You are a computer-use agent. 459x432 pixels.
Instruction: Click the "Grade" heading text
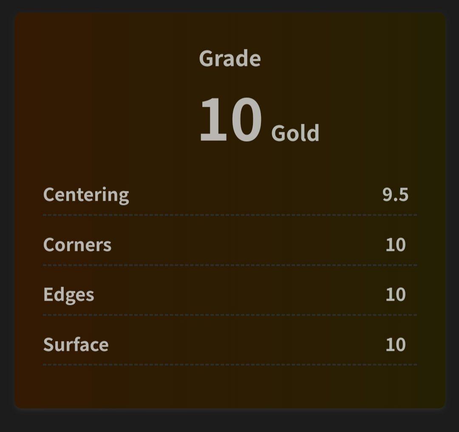(x=229, y=59)
